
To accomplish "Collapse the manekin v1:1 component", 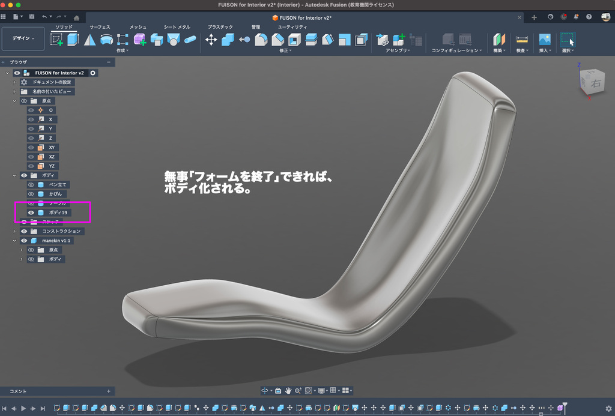I will [14, 241].
